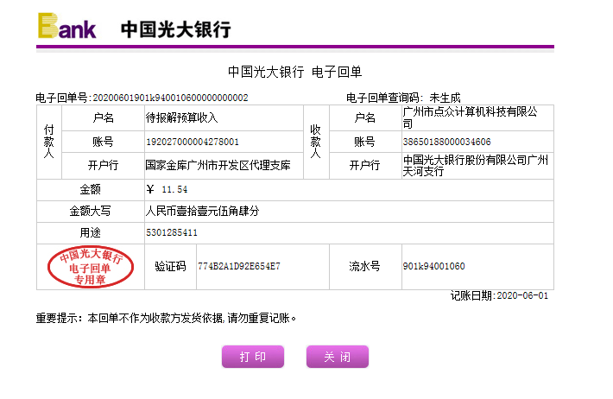
Task: Select the 电子回单号 number 20200601901k94001060...
Action: [170, 98]
